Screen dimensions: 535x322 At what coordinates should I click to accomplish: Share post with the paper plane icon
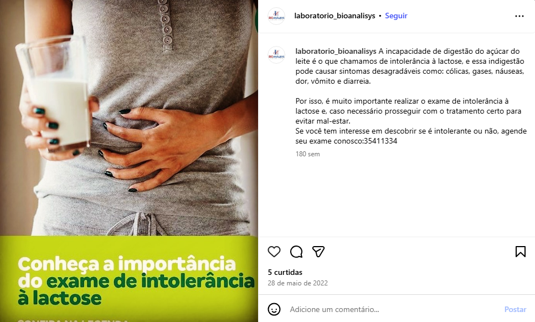pos(318,252)
